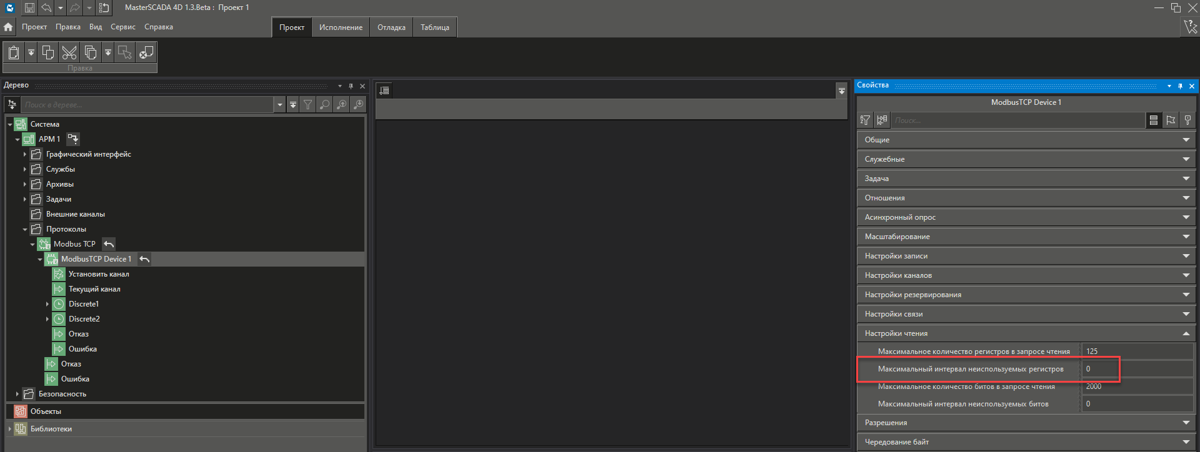The image size is (1200, 452).
Task: Click the redo arrow icon
Action: pos(74,7)
